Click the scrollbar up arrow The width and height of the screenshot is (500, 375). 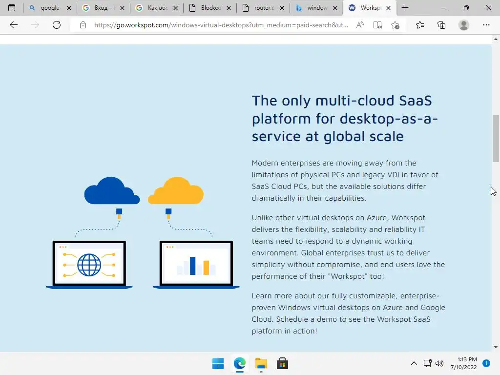click(496, 39)
